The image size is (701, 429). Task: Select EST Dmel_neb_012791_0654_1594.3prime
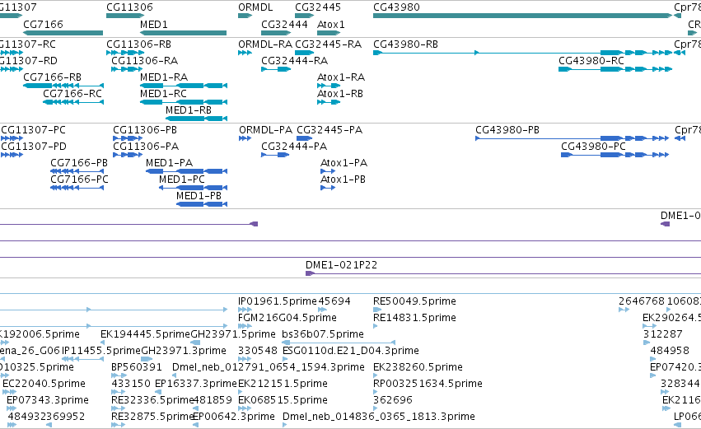point(269,367)
